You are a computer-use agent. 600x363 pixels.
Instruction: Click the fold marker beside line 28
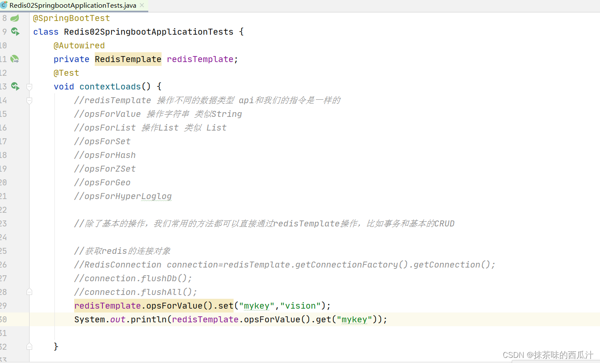point(29,292)
